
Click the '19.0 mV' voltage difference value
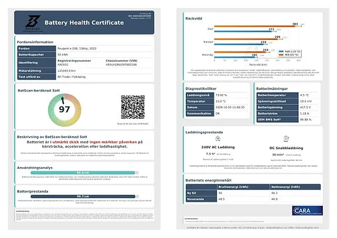[306, 101]
